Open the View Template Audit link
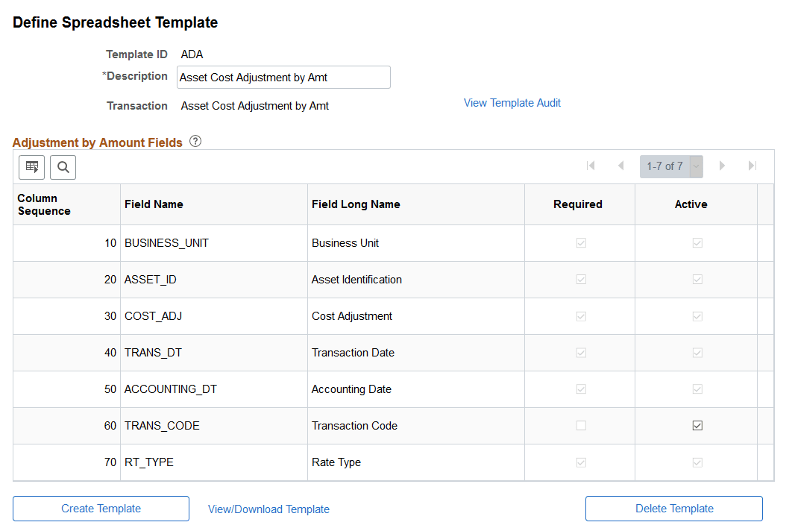The width and height of the screenshot is (795, 528). pyautogui.click(x=512, y=102)
